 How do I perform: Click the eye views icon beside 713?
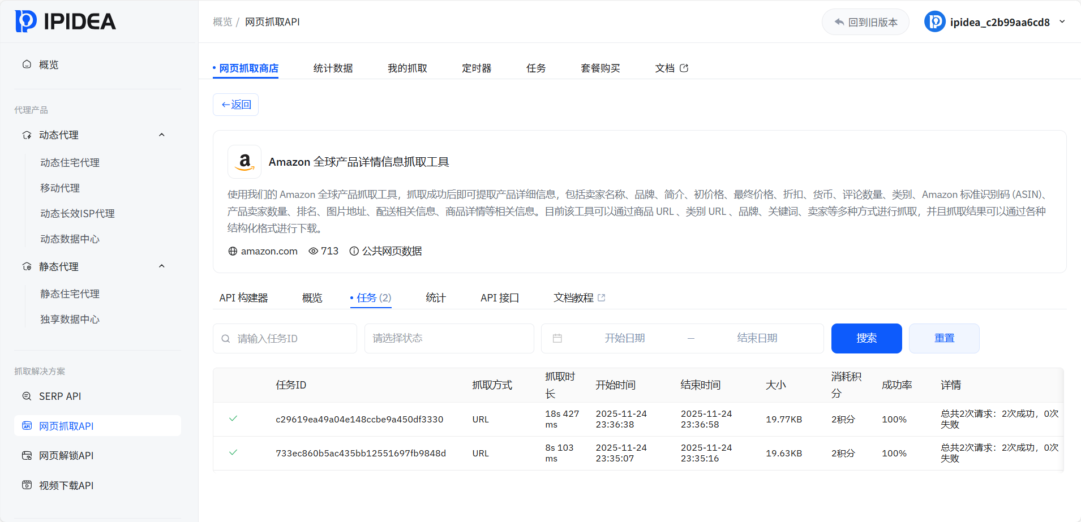[313, 251]
